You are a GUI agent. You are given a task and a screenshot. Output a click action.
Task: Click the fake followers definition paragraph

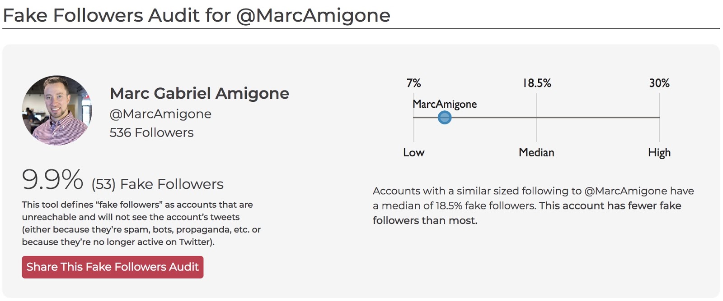pos(141,223)
